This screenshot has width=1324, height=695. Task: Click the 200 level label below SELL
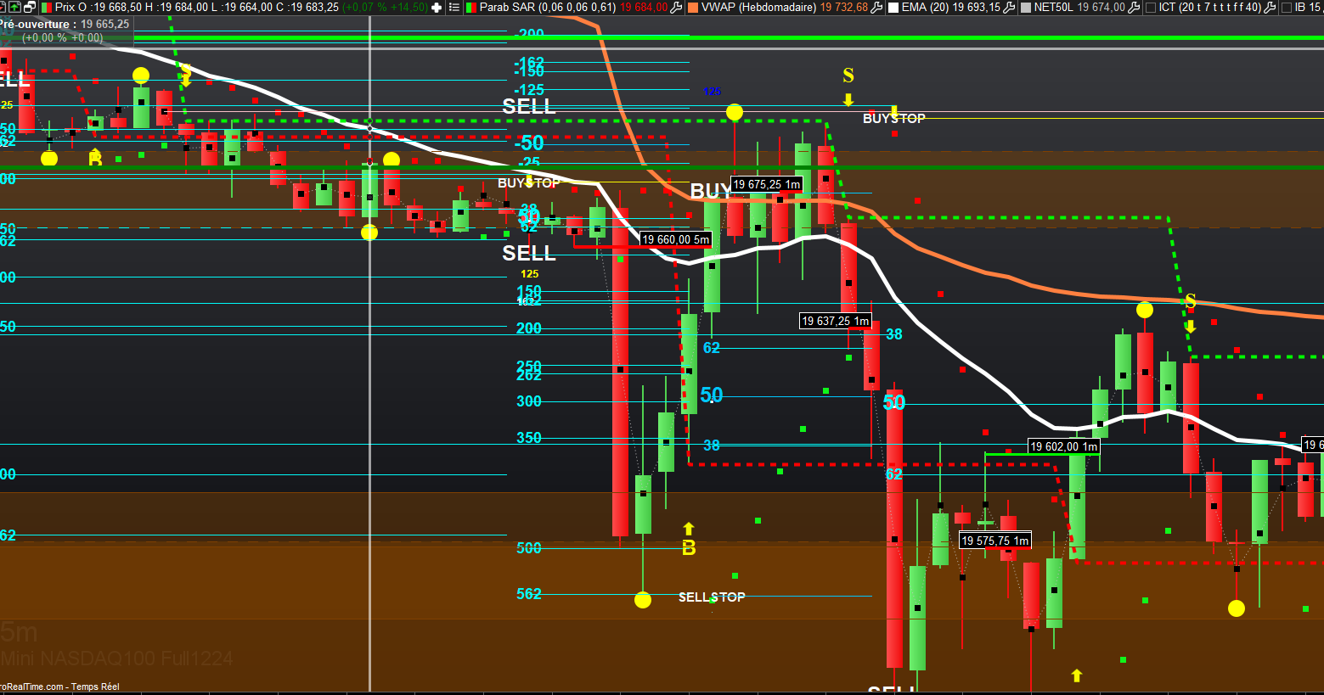coord(529,328)
